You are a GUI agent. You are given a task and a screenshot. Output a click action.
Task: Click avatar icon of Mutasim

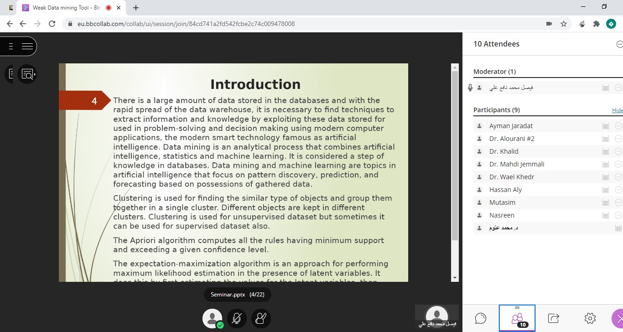[479, 202]
